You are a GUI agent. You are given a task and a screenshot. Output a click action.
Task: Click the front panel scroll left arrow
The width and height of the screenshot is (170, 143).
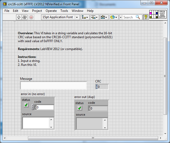pos(5,138)
